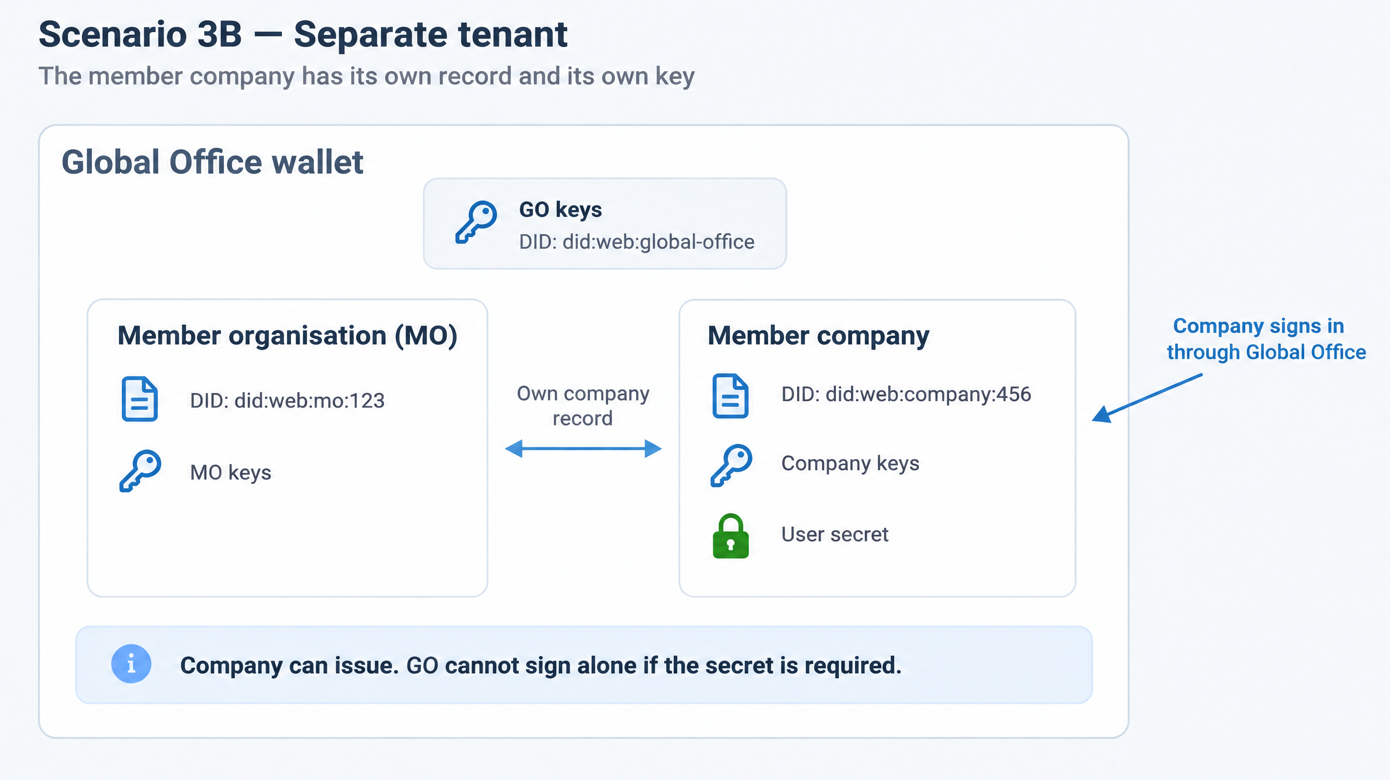Click the 'GO keys' label
This screenshot has height=780, width=1390.
click(560, 210)
